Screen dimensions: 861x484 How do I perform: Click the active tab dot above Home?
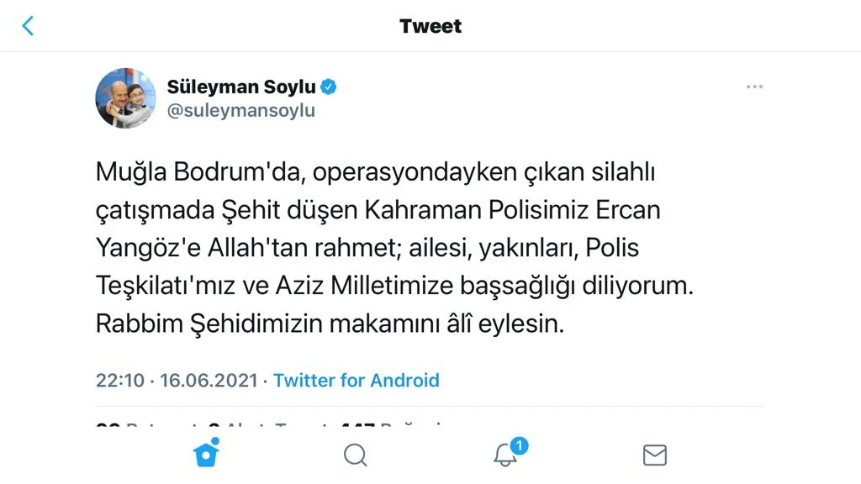tap(217, 439)
